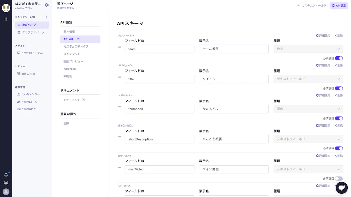Open Webhook settings section
The width and height of the screenshot is (351, 197).
70,69
